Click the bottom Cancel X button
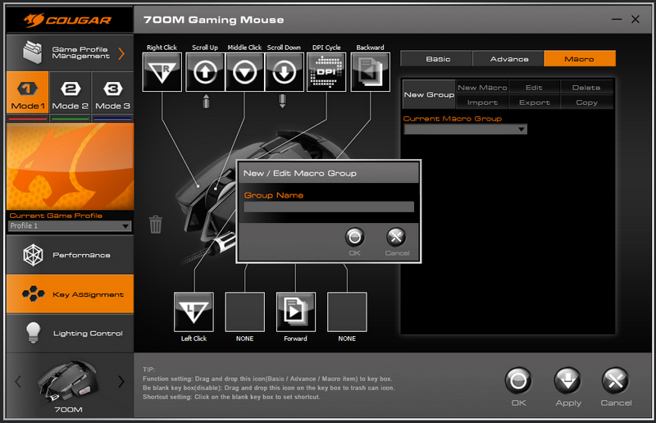This screenshot has height=423, width=656. [x=615, y=381]
